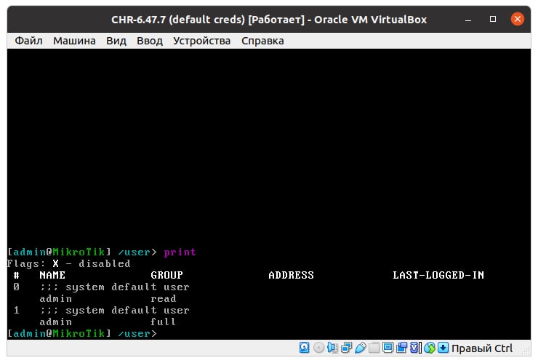Click the recording status icon
Screen dimensions: 538x363
[x=401, y=348]
